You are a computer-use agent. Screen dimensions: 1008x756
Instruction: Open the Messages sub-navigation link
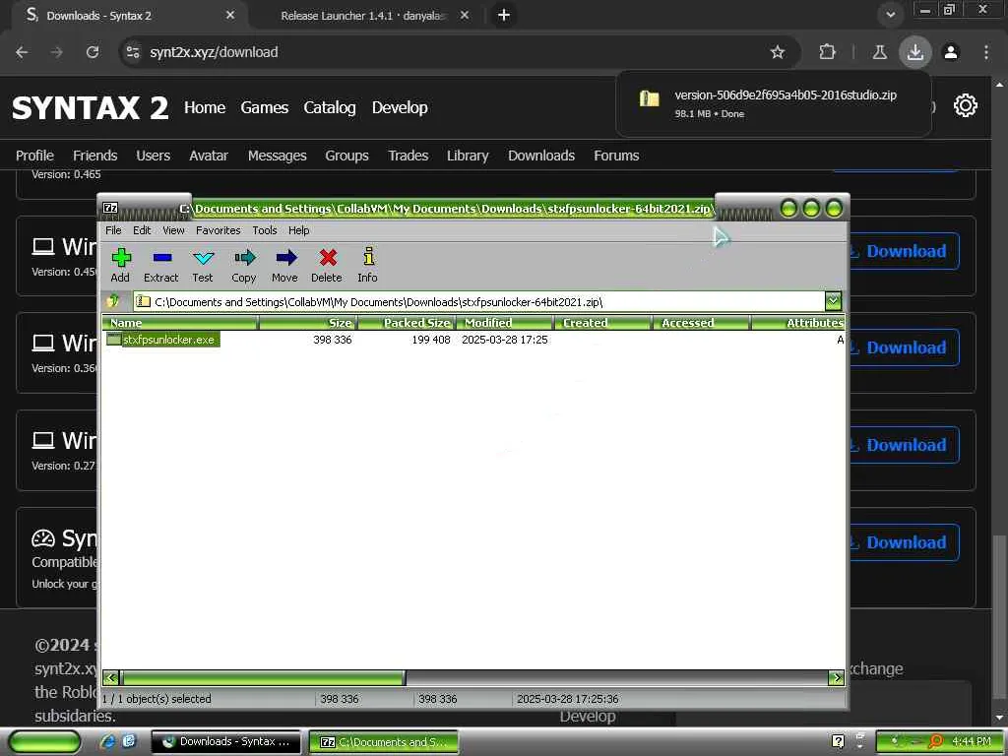click(x=277, y=156)
